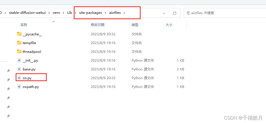The height and width of the screenshot is (123, 266).
Task: Click 文件夹 type of tempfile row
Action: tap(137, 43)
